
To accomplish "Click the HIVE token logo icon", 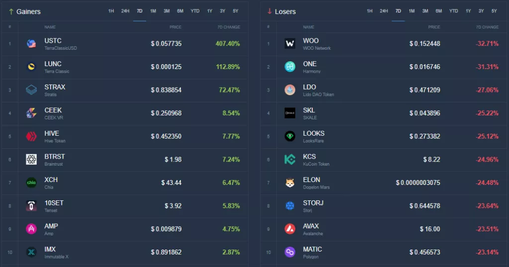I will pos(31,136).
